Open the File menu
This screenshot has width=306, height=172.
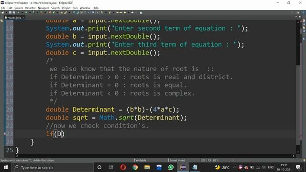click(3, 8)
